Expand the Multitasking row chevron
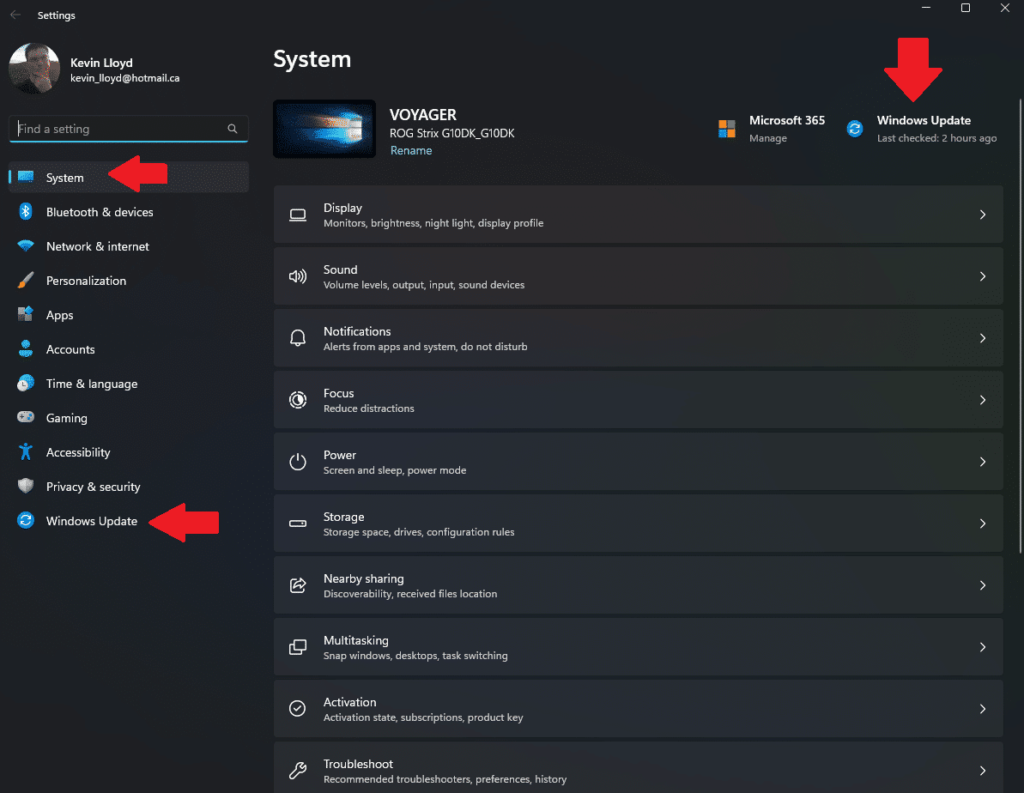The image size is (1024, 793). point(983,647)
